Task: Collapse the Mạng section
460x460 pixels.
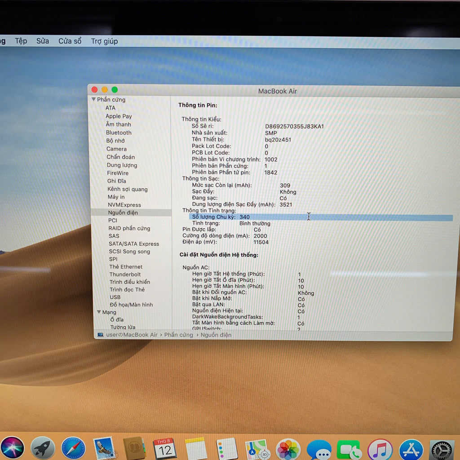Action: point(99,312)
